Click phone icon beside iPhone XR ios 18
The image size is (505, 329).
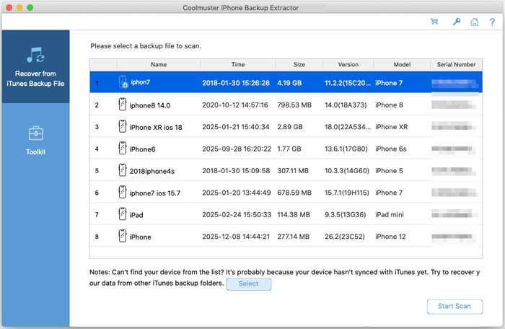pos(123,126)
